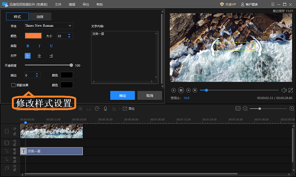Increase 描边 stroke width with up arrow
This screenshot has height=177, width=296.
37,74
